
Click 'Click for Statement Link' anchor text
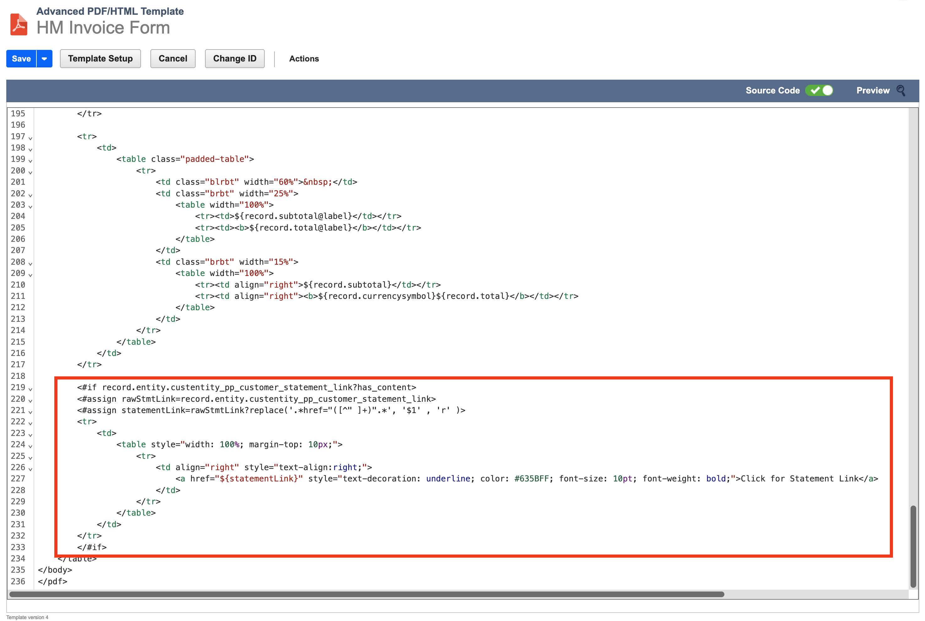799,479
